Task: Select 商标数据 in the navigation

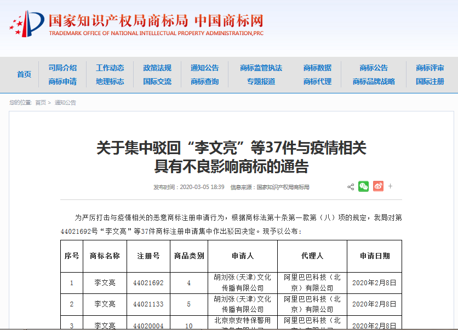Action: tap(317, 68)
